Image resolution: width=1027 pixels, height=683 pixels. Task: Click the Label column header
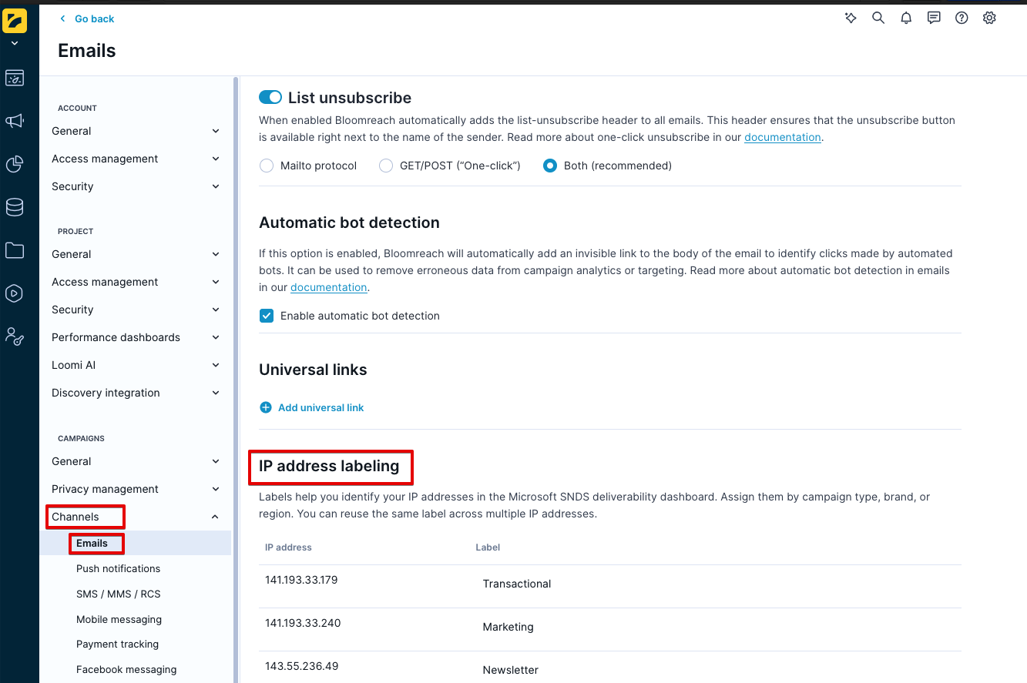point(488,547)
